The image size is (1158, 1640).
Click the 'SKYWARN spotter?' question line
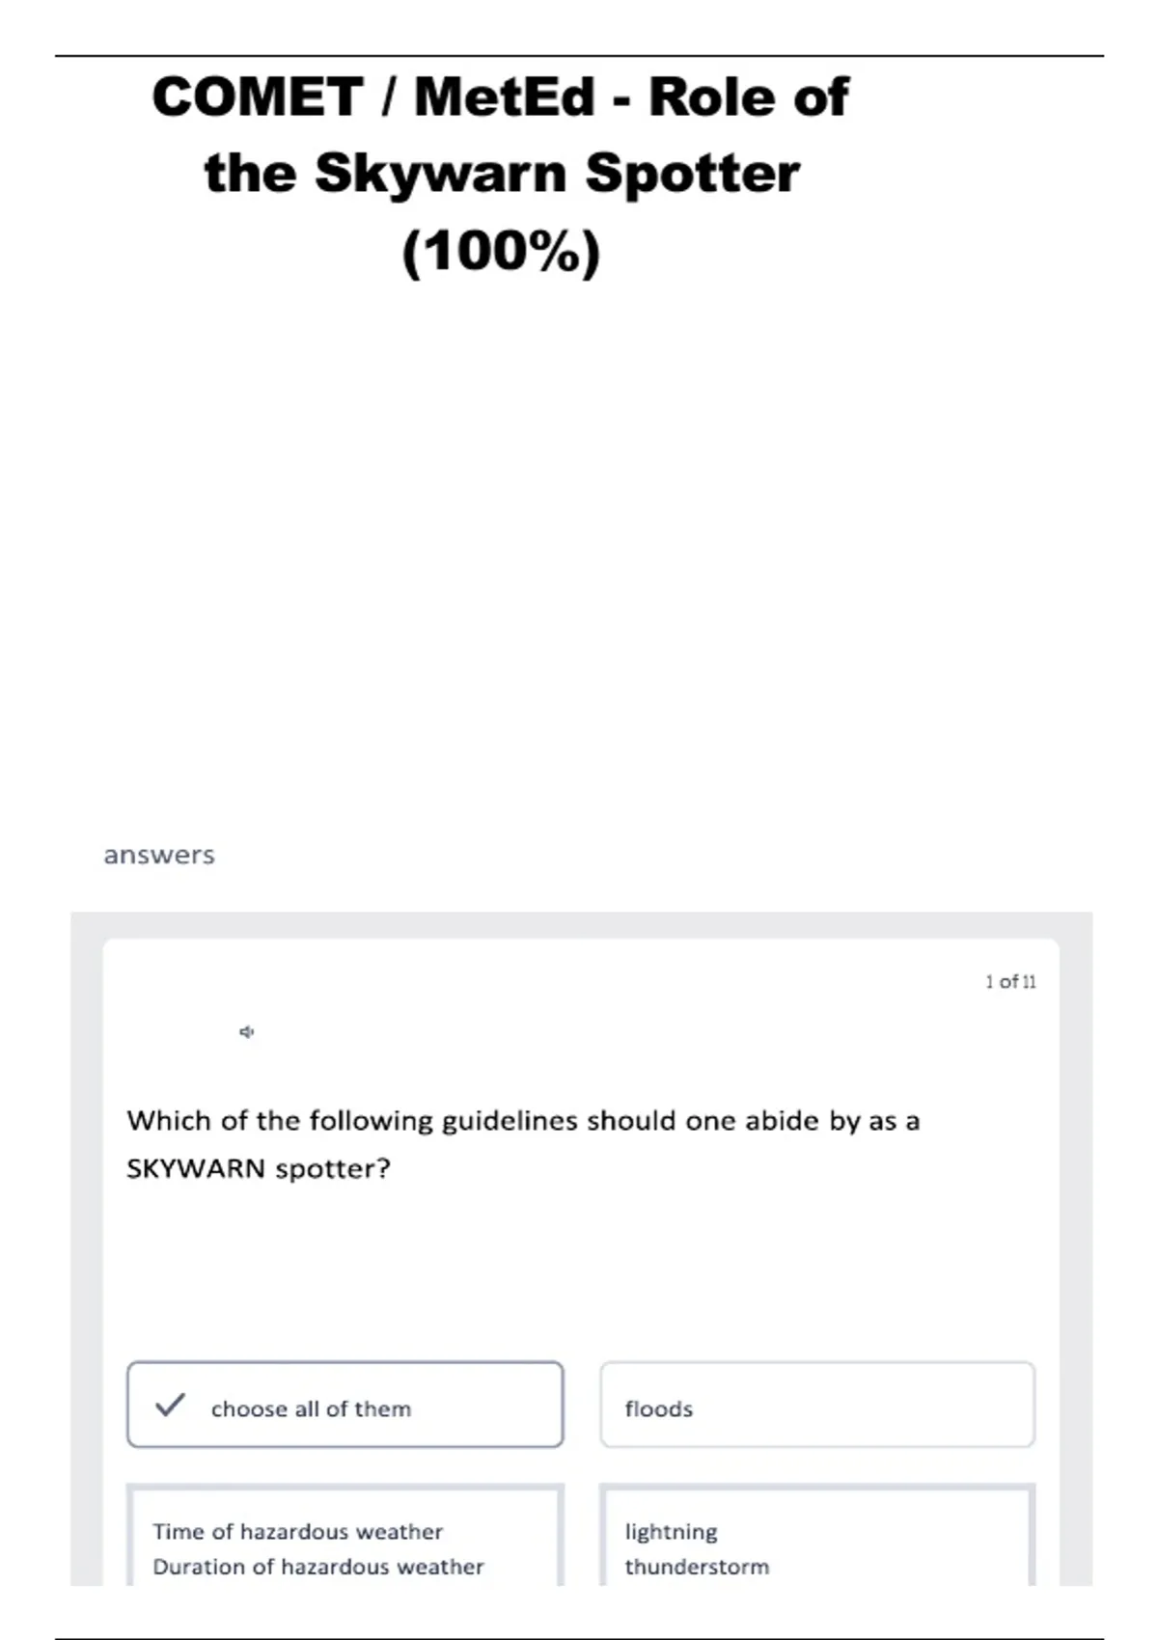pos(259,1169)
